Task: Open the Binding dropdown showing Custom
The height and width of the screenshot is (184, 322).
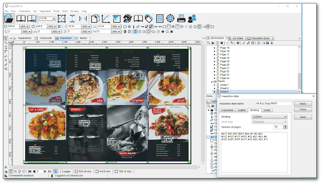Action: point(269,116)
